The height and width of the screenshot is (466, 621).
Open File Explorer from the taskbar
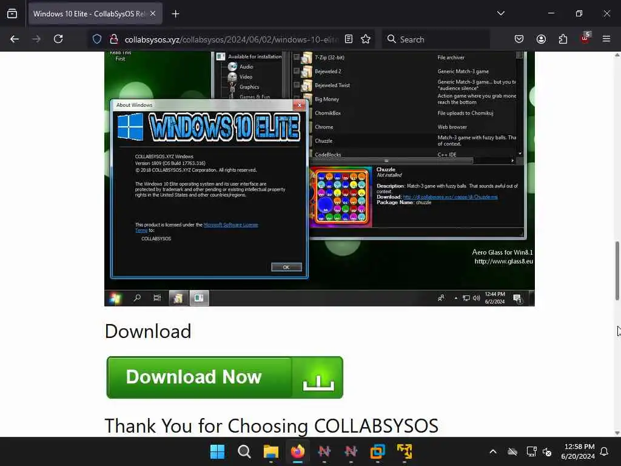271,451
